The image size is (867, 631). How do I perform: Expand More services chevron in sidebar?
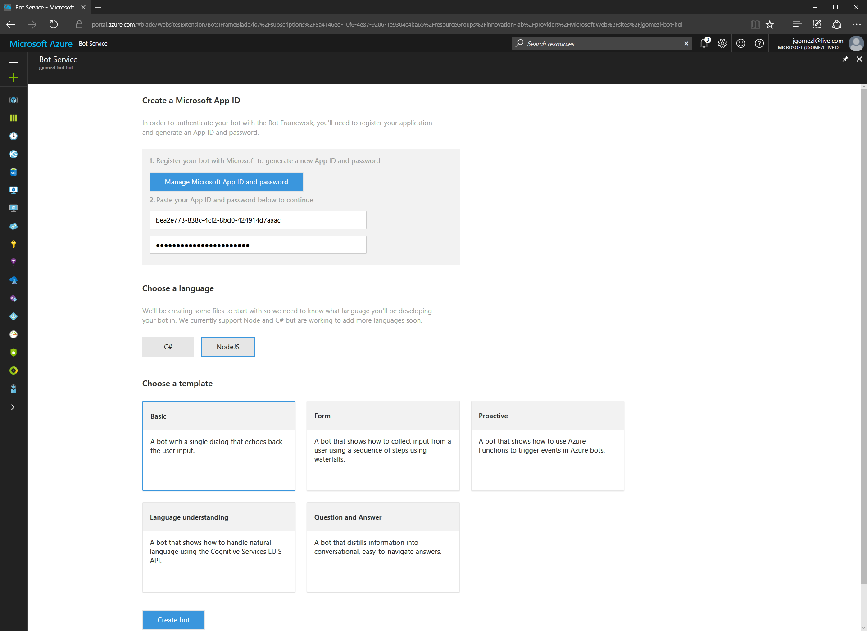tap(13, 407)
